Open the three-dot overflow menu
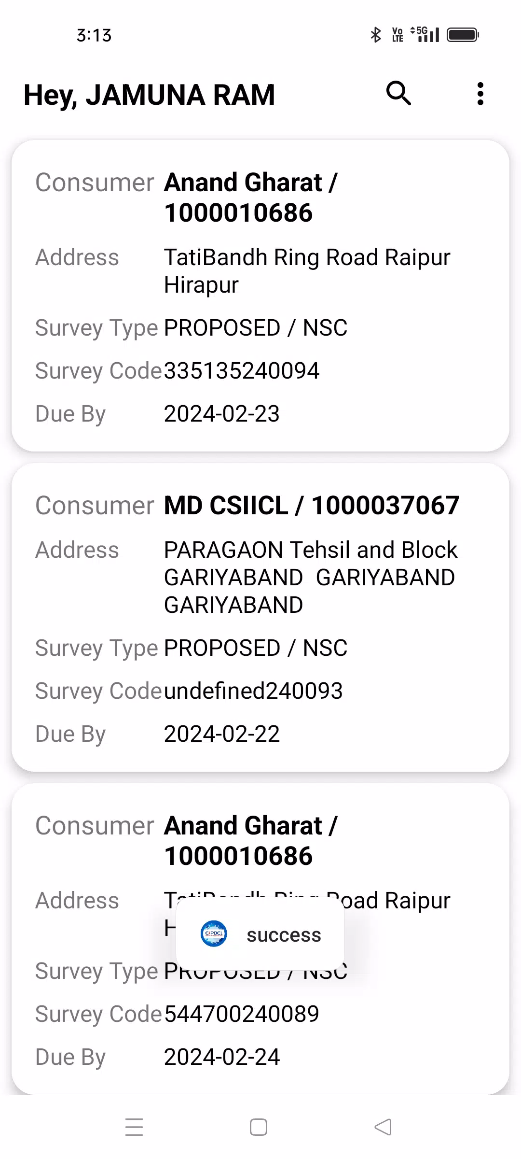521x1159 pixels. (480, 94)
